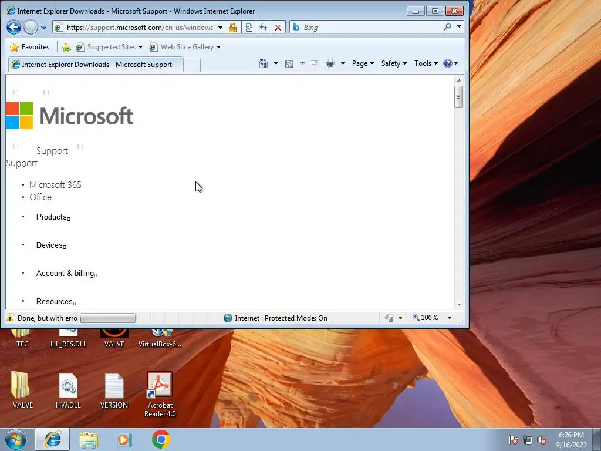Click the Back navigation arrow button

(x=14, y=27)
